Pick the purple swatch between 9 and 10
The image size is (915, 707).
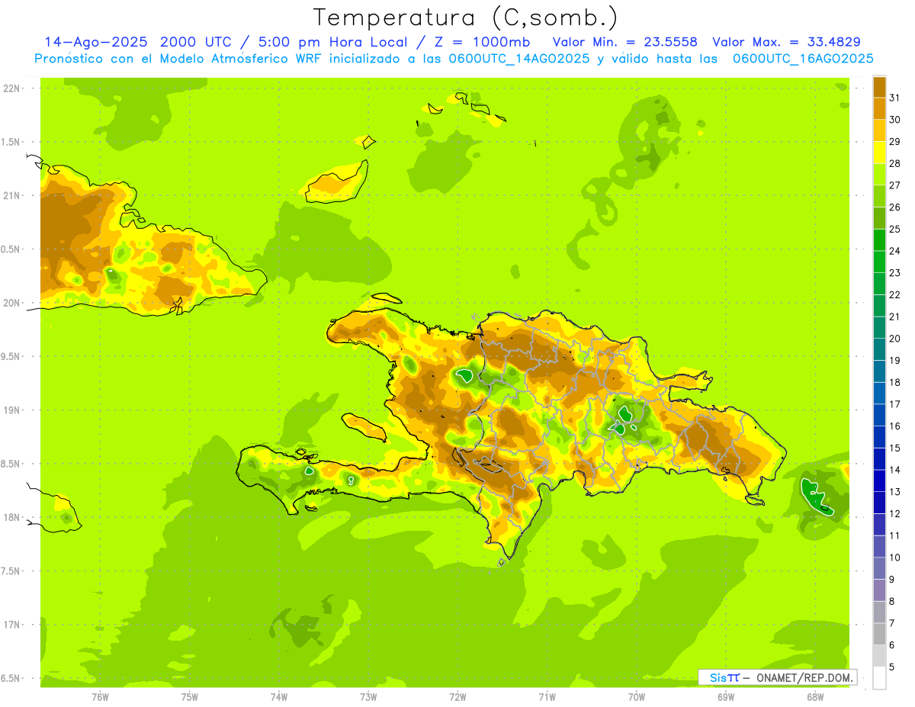tap(879, 568)
